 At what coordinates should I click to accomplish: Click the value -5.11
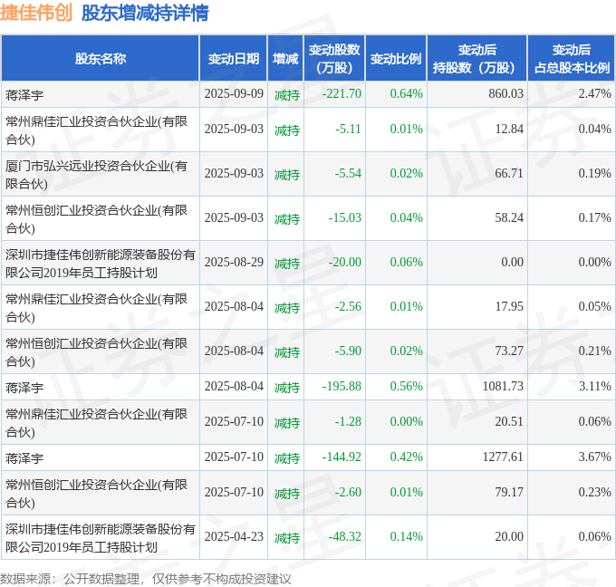348,129
